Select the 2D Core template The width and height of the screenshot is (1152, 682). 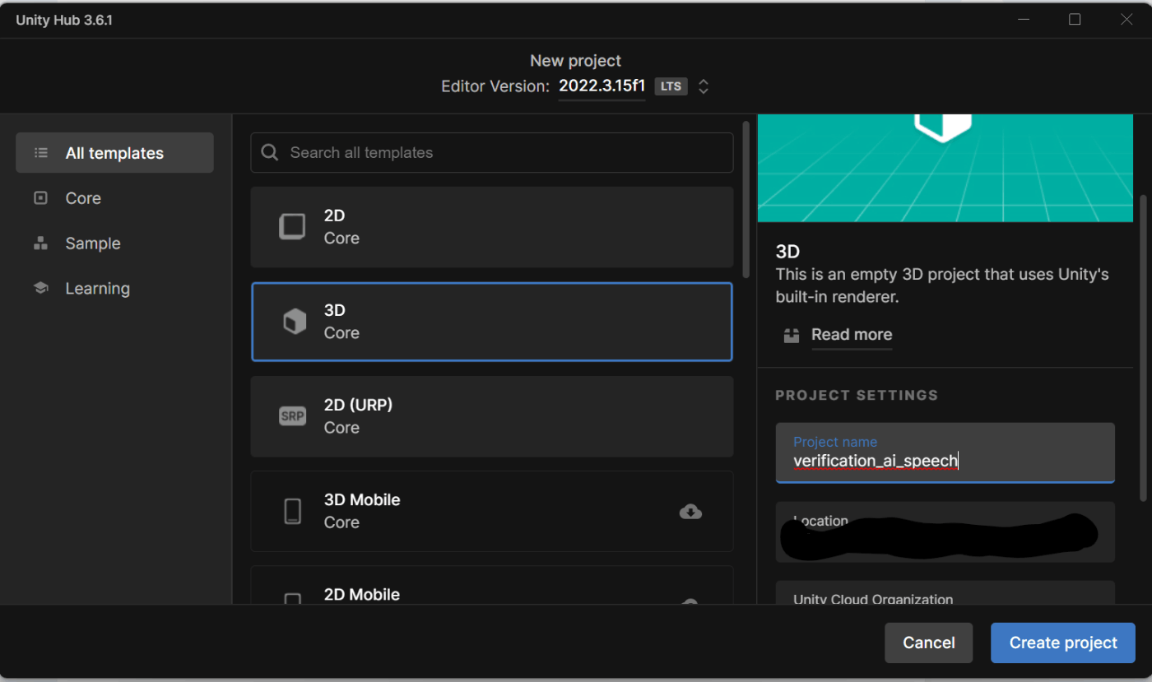491,227
